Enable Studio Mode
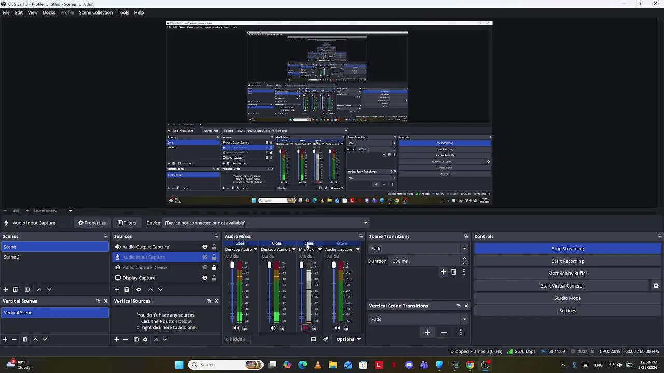The height and width of the screenshot is (373, 664). coord(568,298)
